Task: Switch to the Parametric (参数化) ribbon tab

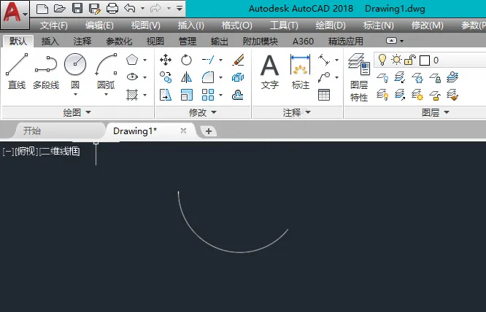Action: pos(119,41)
